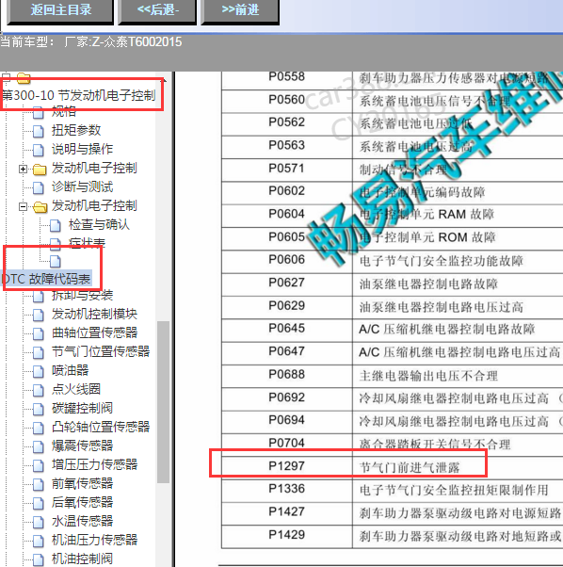Screen dimensions: 563x567
Task: Open the 碳罐控制阀 document icon
Action: click(39, 409)
